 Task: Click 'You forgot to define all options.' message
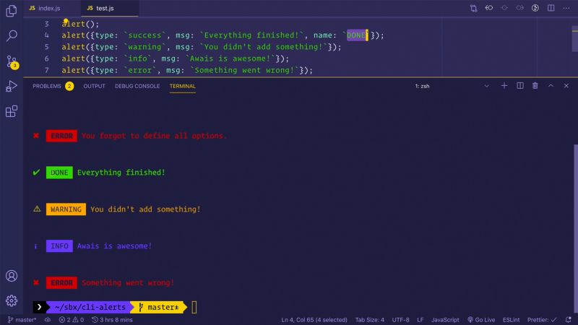[x=154, y=136]
